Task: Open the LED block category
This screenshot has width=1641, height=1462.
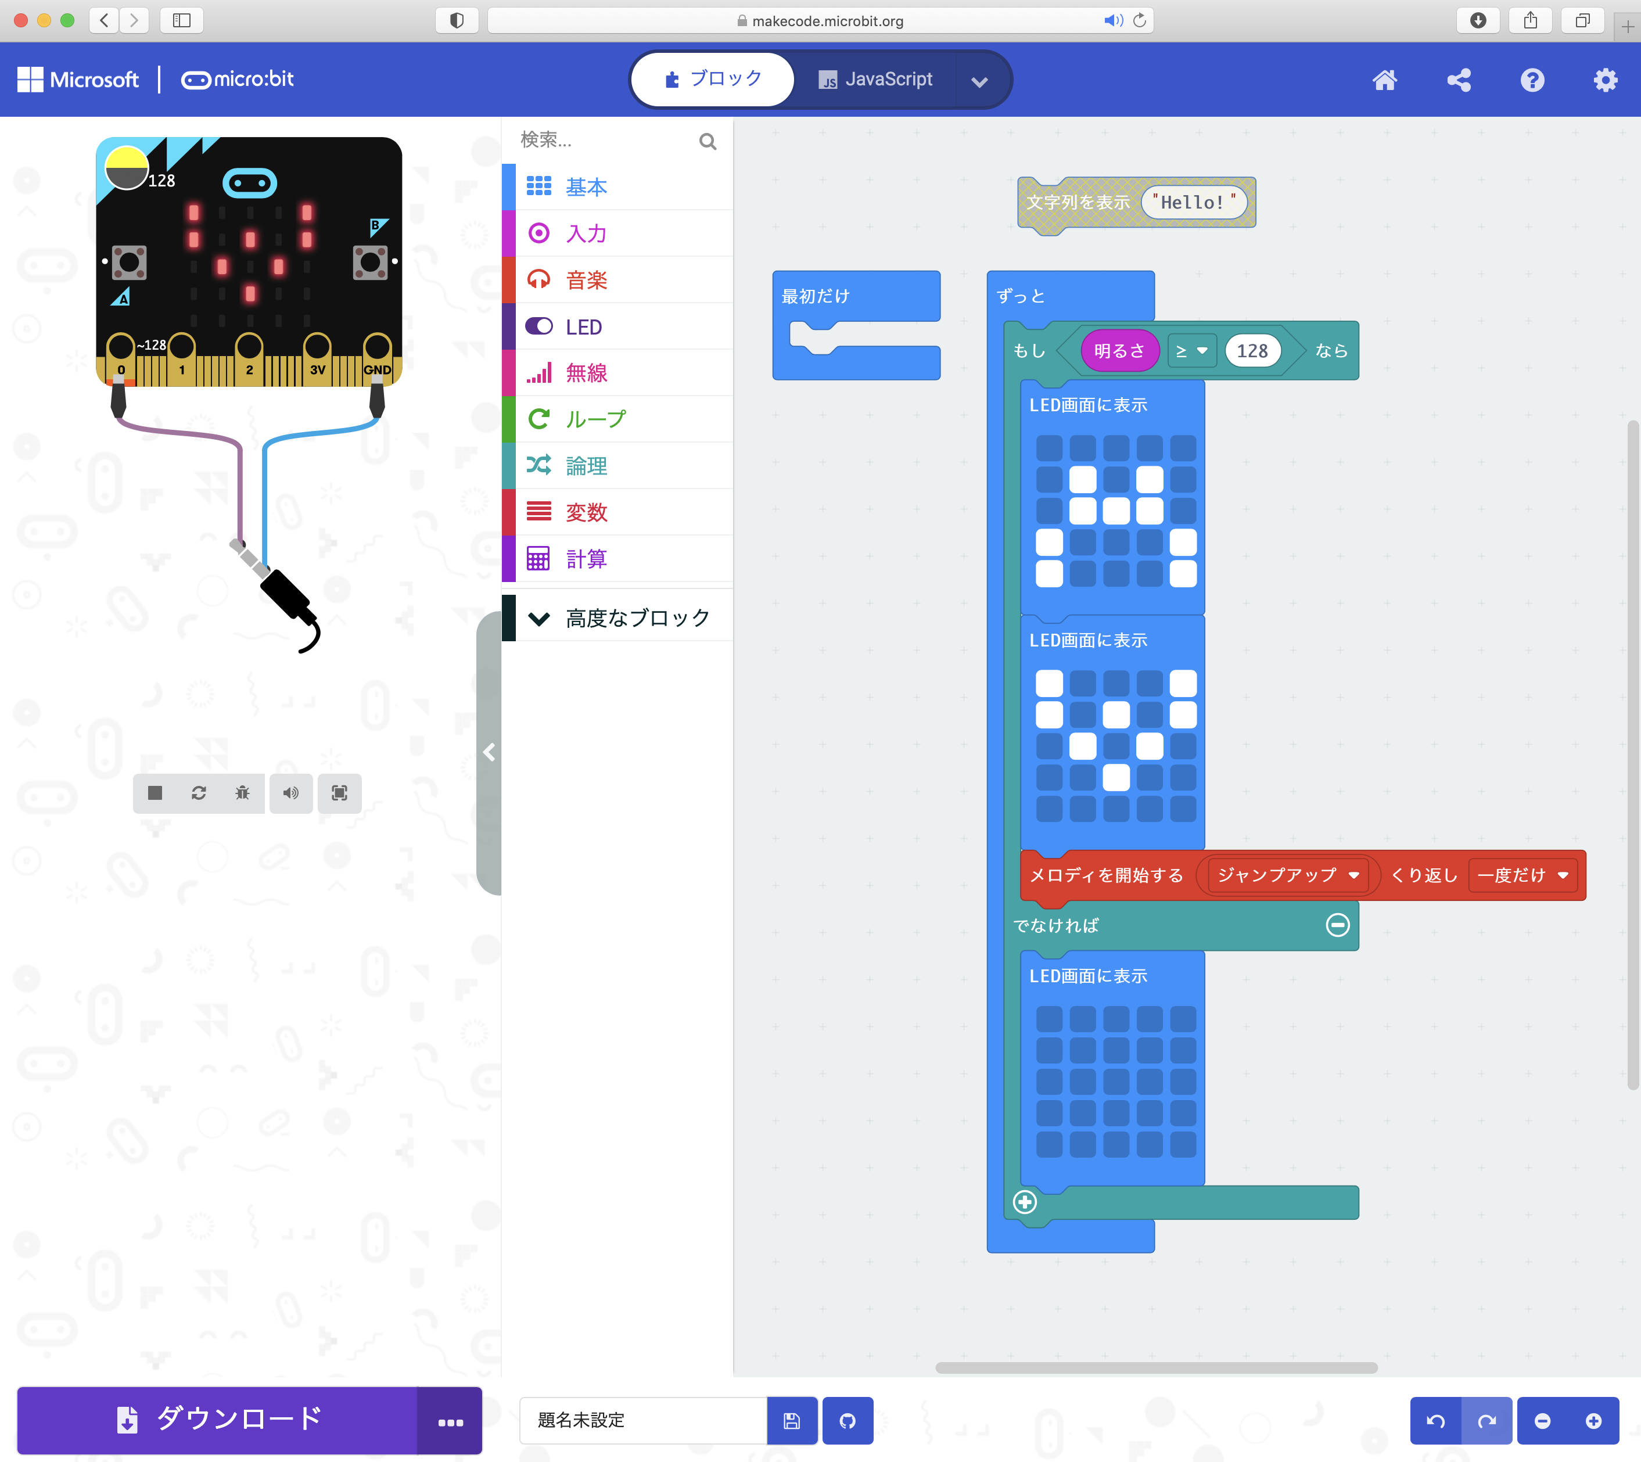Action: tap(617, 326)
